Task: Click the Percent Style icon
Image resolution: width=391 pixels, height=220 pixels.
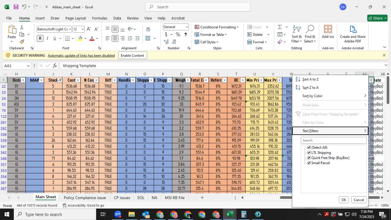Action: pos(178,34)
